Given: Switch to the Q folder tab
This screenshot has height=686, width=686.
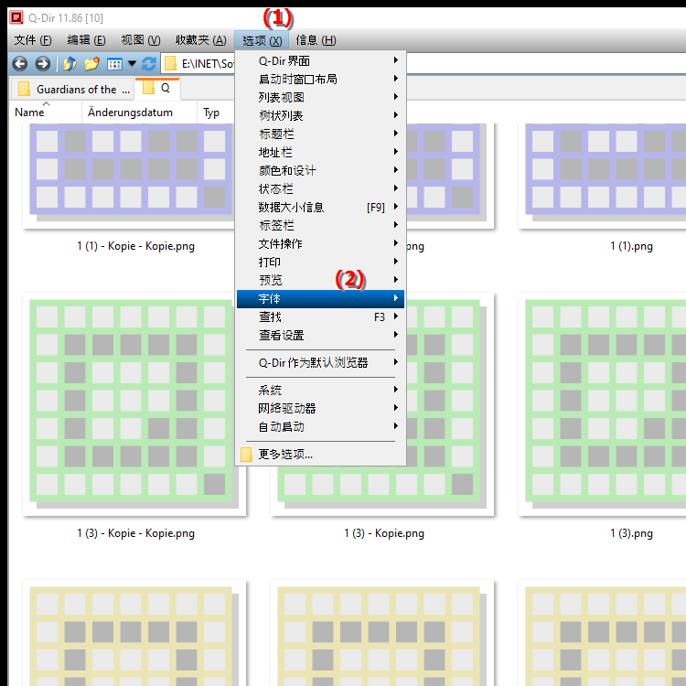Looking at the screenshot, I should [x=157, y=89].
